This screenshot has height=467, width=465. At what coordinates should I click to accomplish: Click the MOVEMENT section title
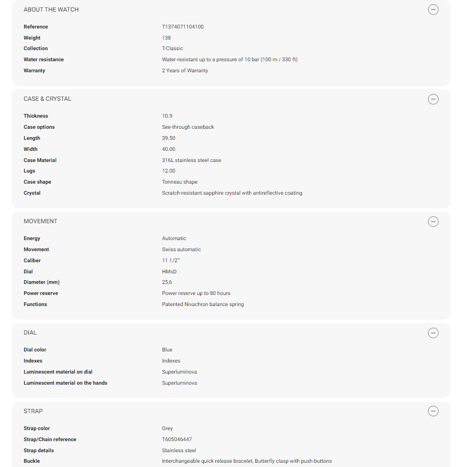click(x=41, y=222)
